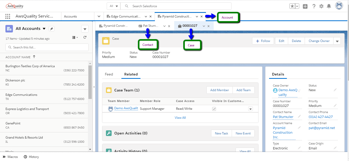Open list view controls dropdown

(x=85, y=29)
